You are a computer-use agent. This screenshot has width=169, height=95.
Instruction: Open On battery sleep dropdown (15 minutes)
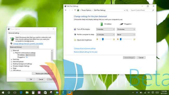(105, 35)
